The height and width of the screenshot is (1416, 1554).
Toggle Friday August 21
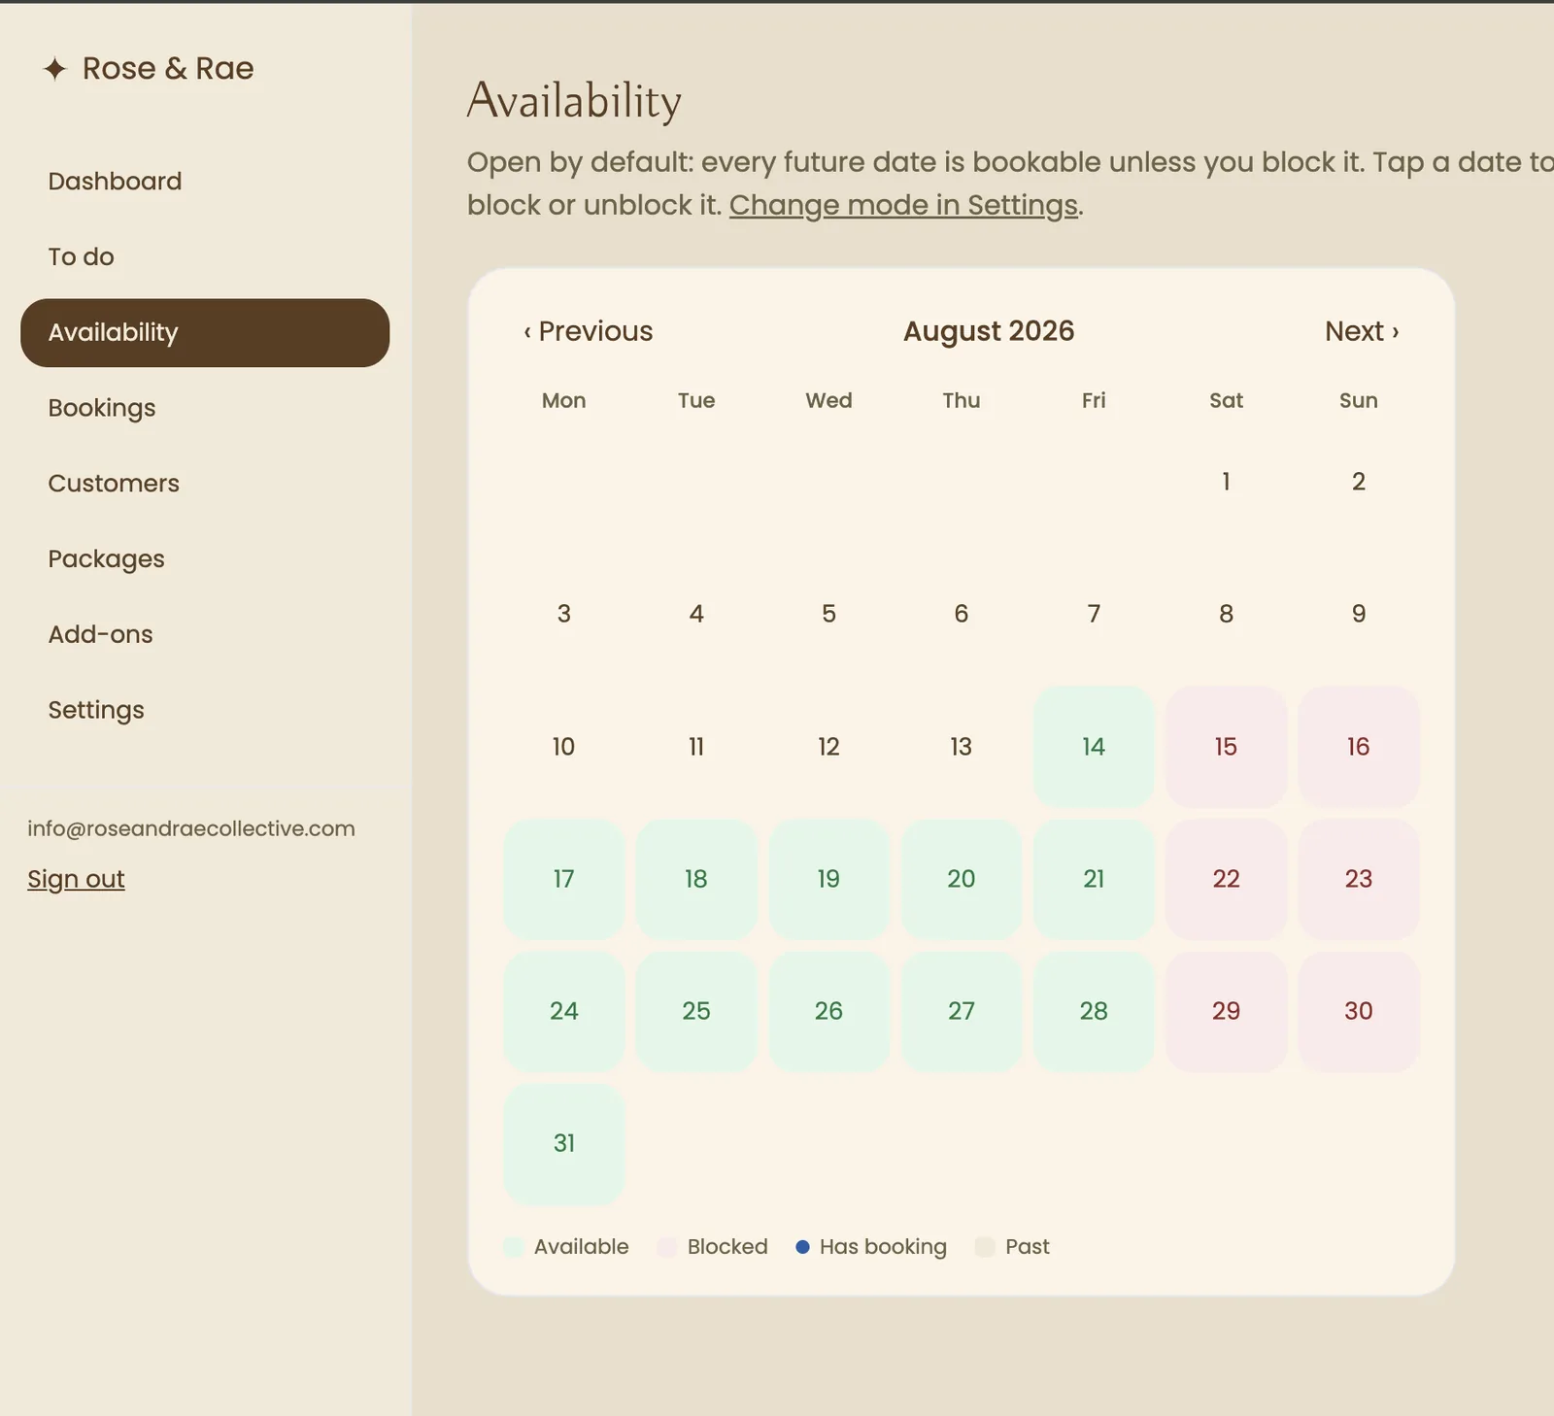coord(1094,879)
